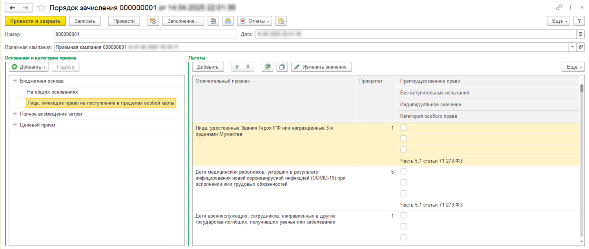The height and width of the screenshot is (249, 589).
Task: Move benefit row up with up arrow
Action: (237, 67)
